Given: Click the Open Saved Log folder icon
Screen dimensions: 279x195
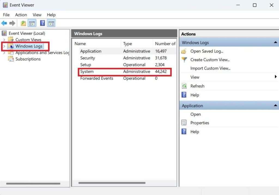Looking at the screenshot, I should point(184,51).
